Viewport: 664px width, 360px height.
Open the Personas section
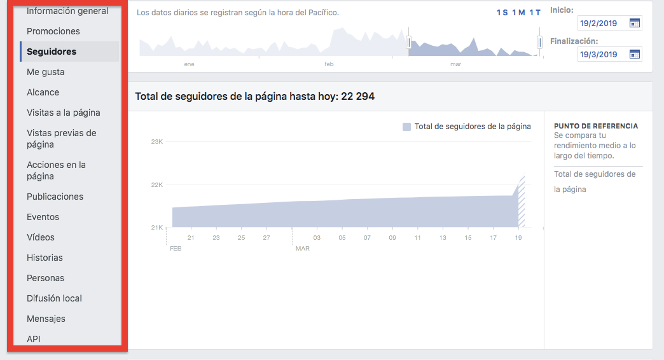click(46, 278)
